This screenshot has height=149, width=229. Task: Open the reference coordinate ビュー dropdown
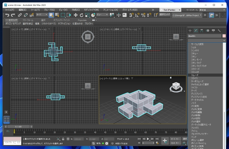pyautogui.click(x=102, y=15)
